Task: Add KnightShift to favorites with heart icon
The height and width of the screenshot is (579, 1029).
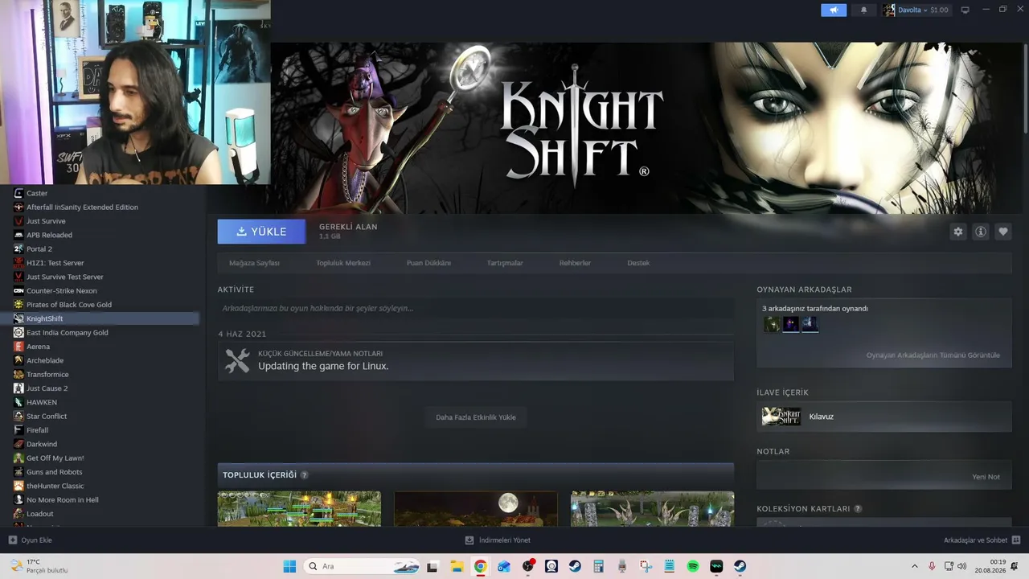Action: (1003, 232)
